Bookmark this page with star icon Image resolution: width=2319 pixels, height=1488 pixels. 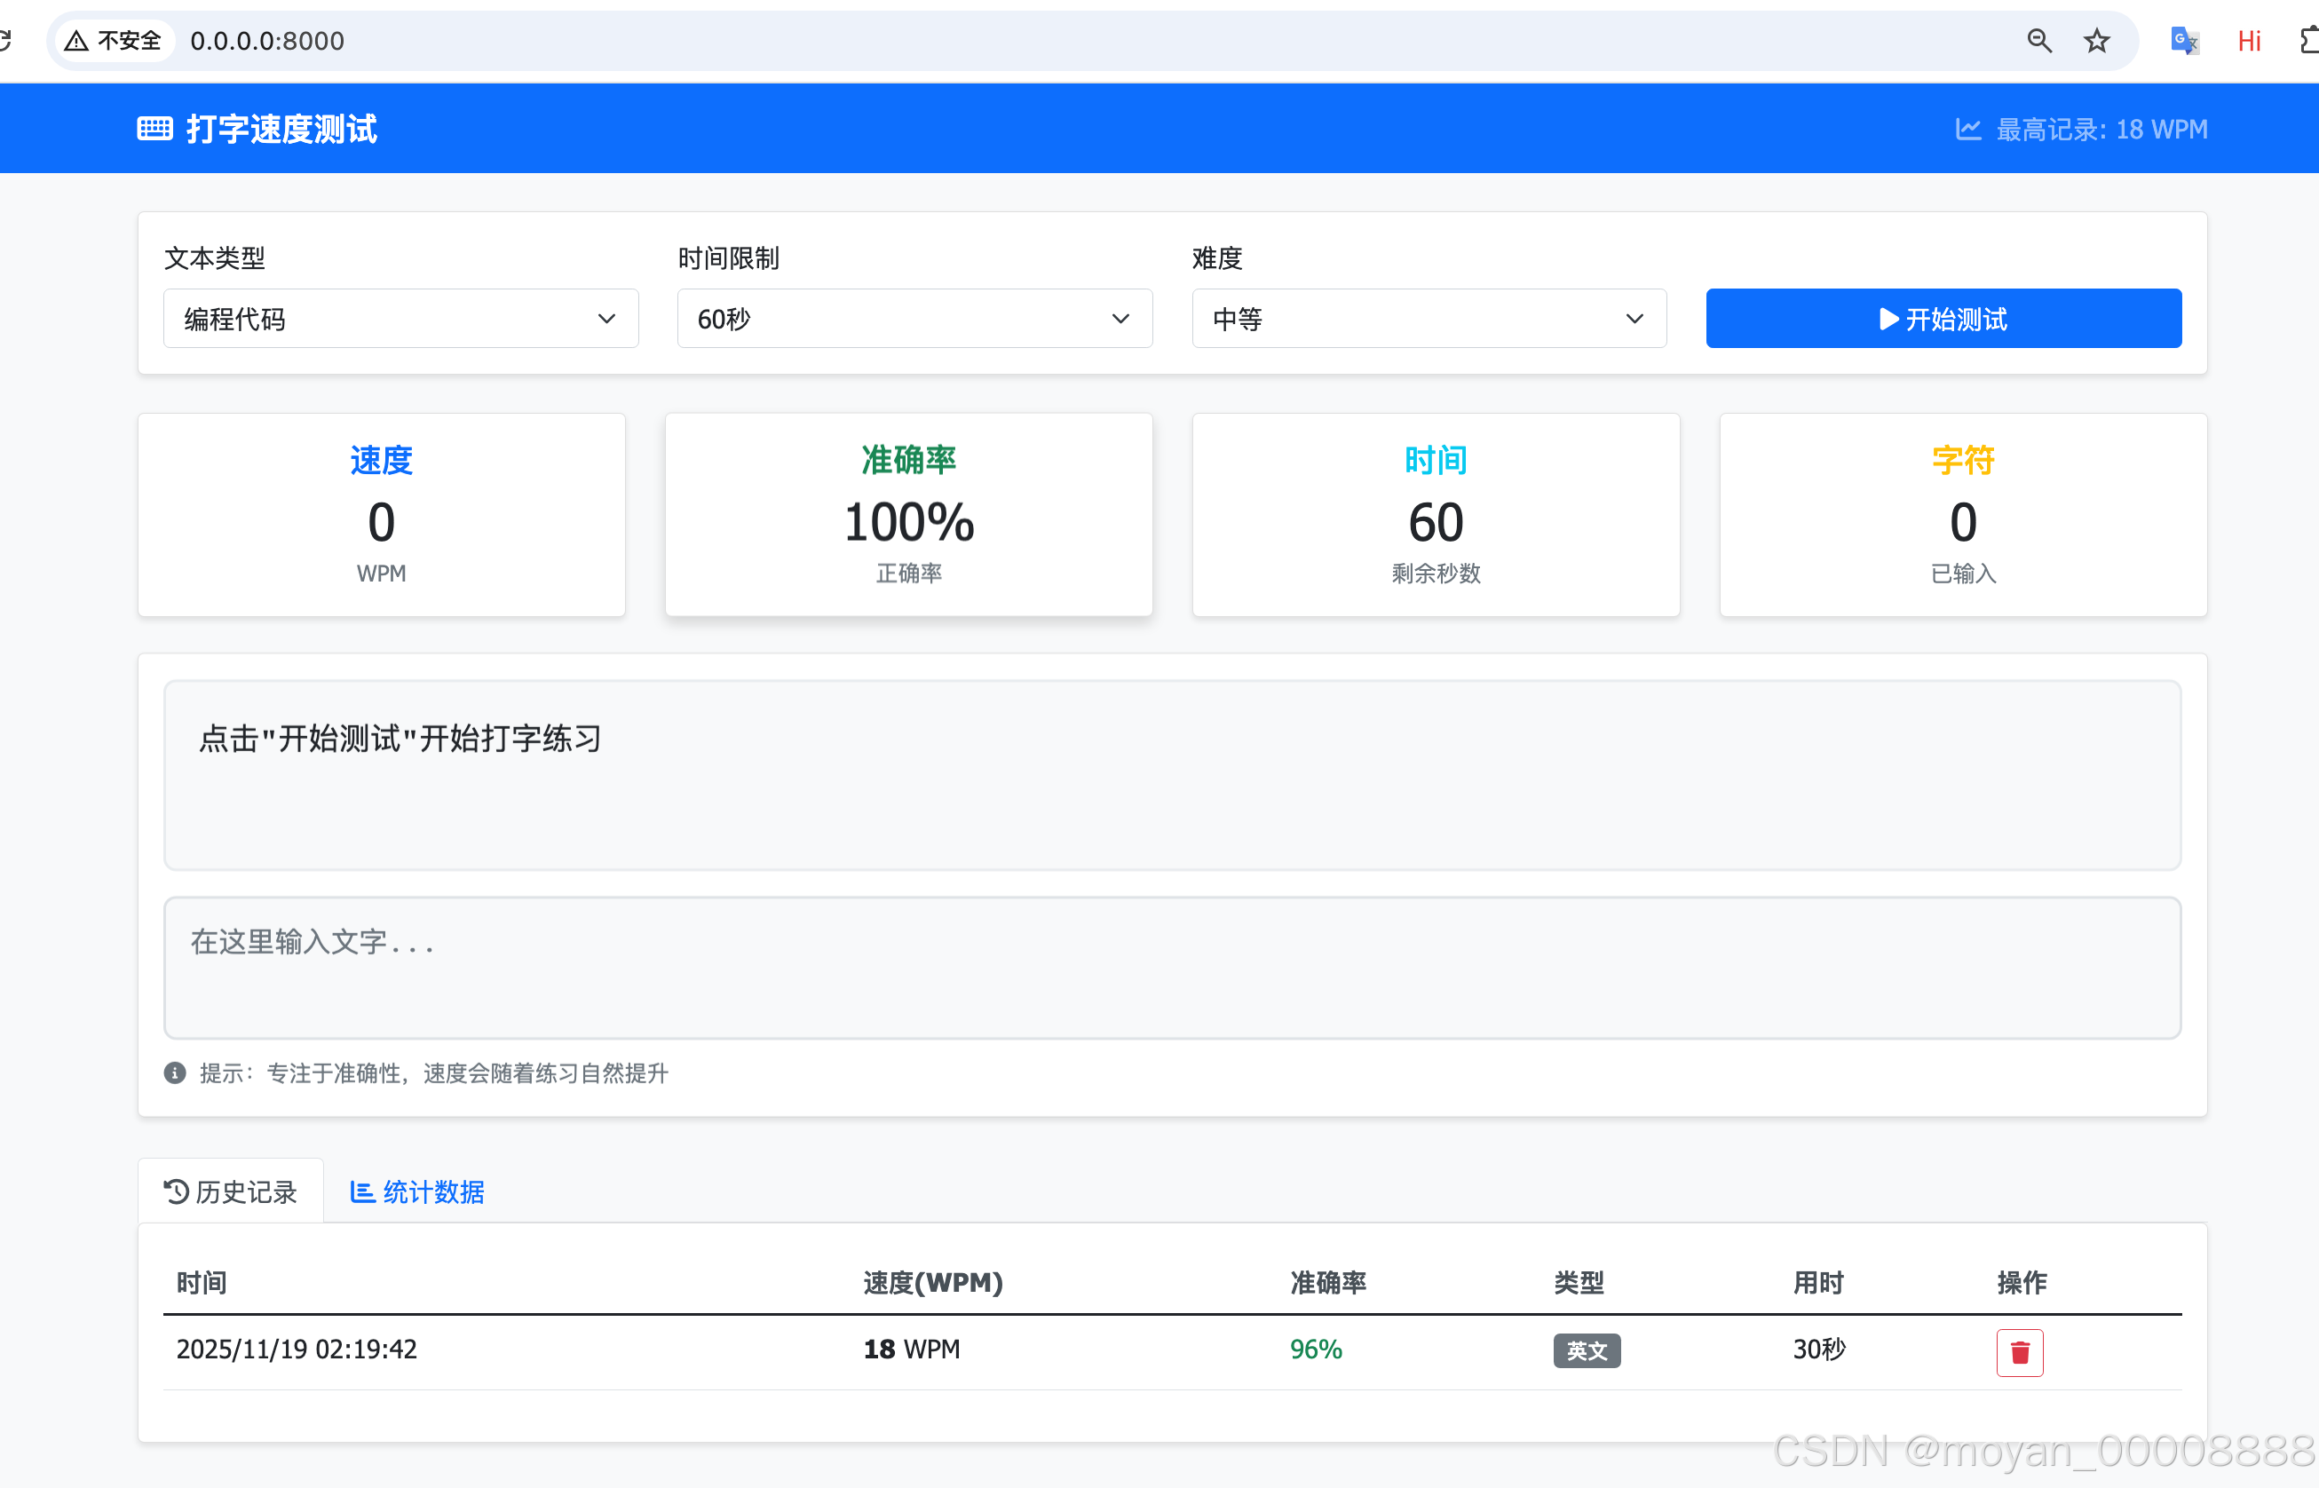click(x=2096, y=41)
